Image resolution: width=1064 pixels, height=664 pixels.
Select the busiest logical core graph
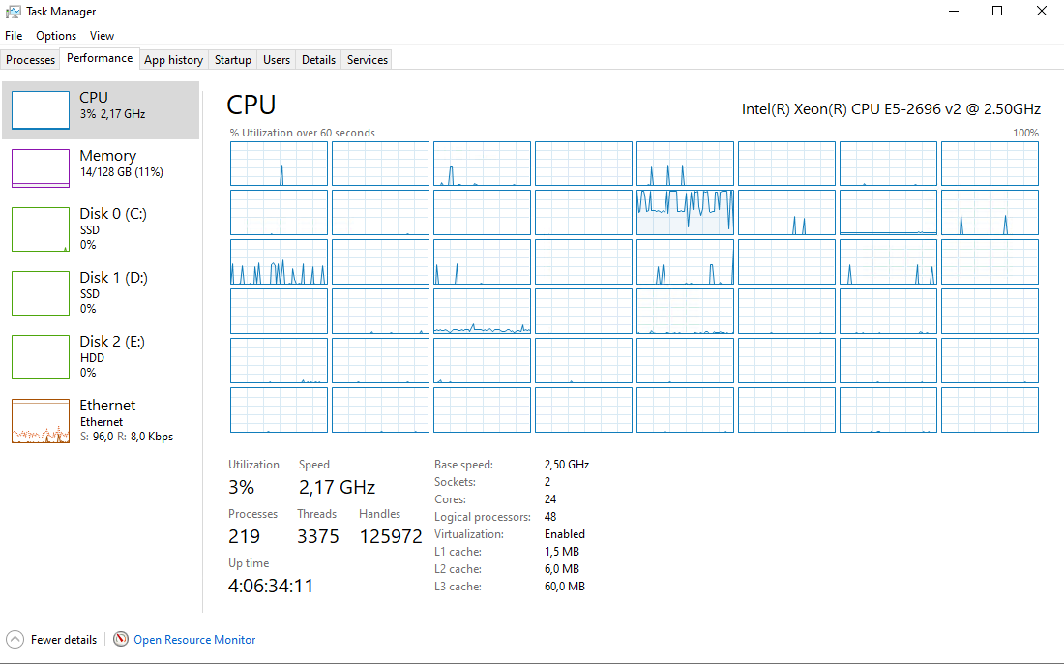(x=685, y=212)
